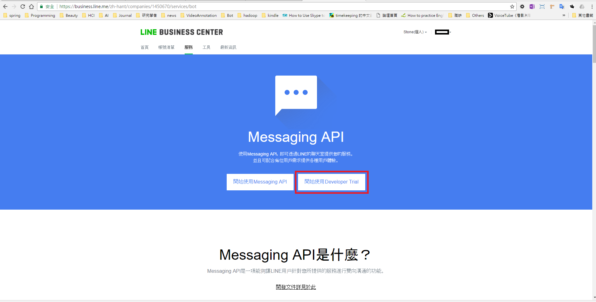Open the Beauty bookmark folder
The image size is (596, 302).
[x=69, y=15]
